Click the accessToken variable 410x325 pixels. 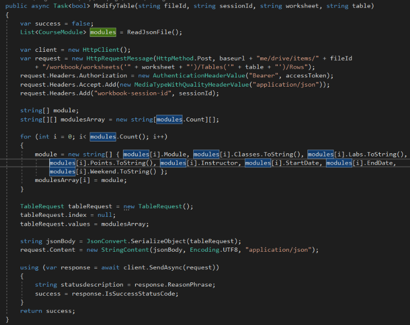point(306,75)
